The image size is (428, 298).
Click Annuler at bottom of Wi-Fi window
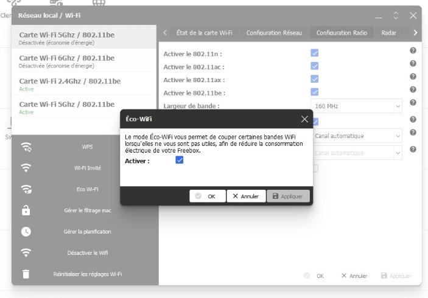pyautogui.click(x=354, y=276)
